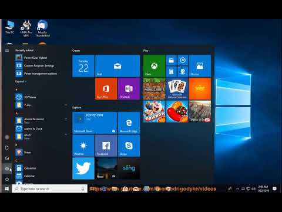Open Power management options entry
The image size is (282, 212).
pyautogui.click(x=42, y=74)
